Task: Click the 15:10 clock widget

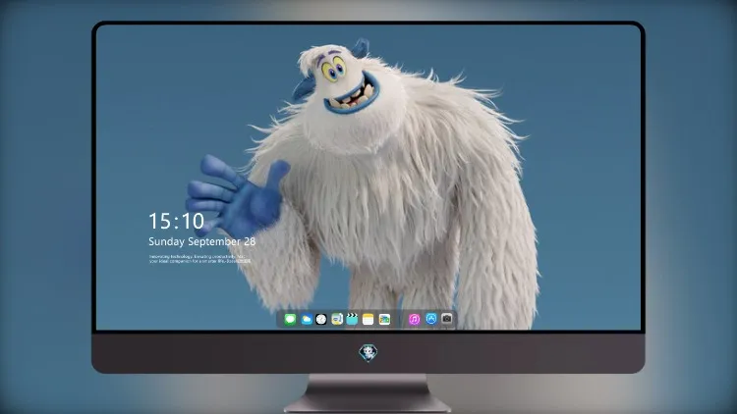Action: coord(176,221)
